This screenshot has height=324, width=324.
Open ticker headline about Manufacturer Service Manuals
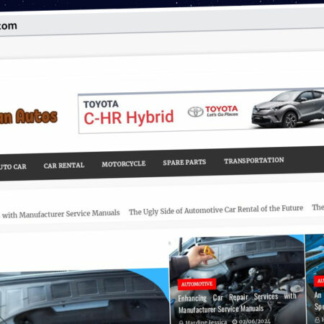click(60, 214)
